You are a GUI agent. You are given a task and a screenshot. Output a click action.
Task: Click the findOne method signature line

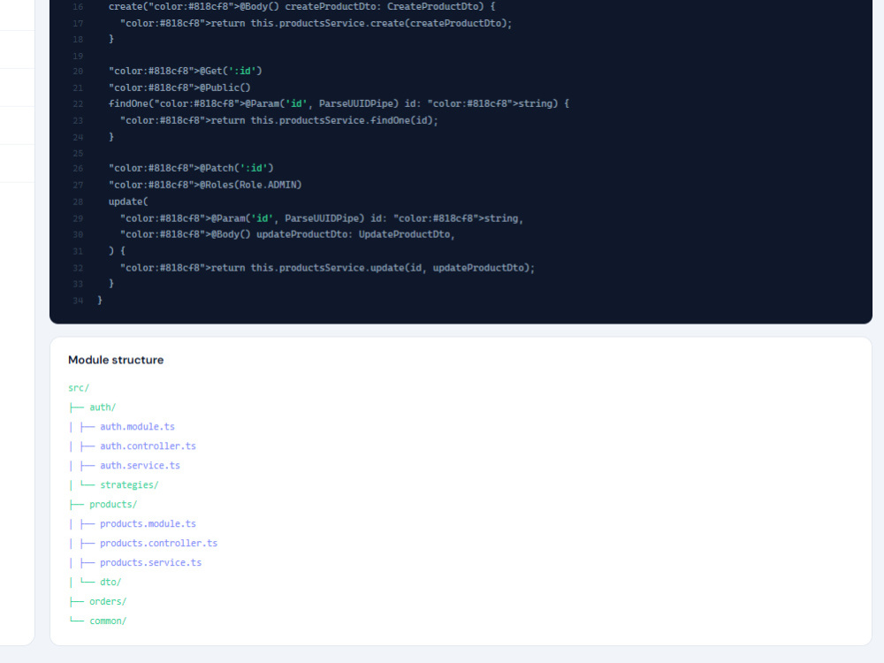[x=339, y=103]
